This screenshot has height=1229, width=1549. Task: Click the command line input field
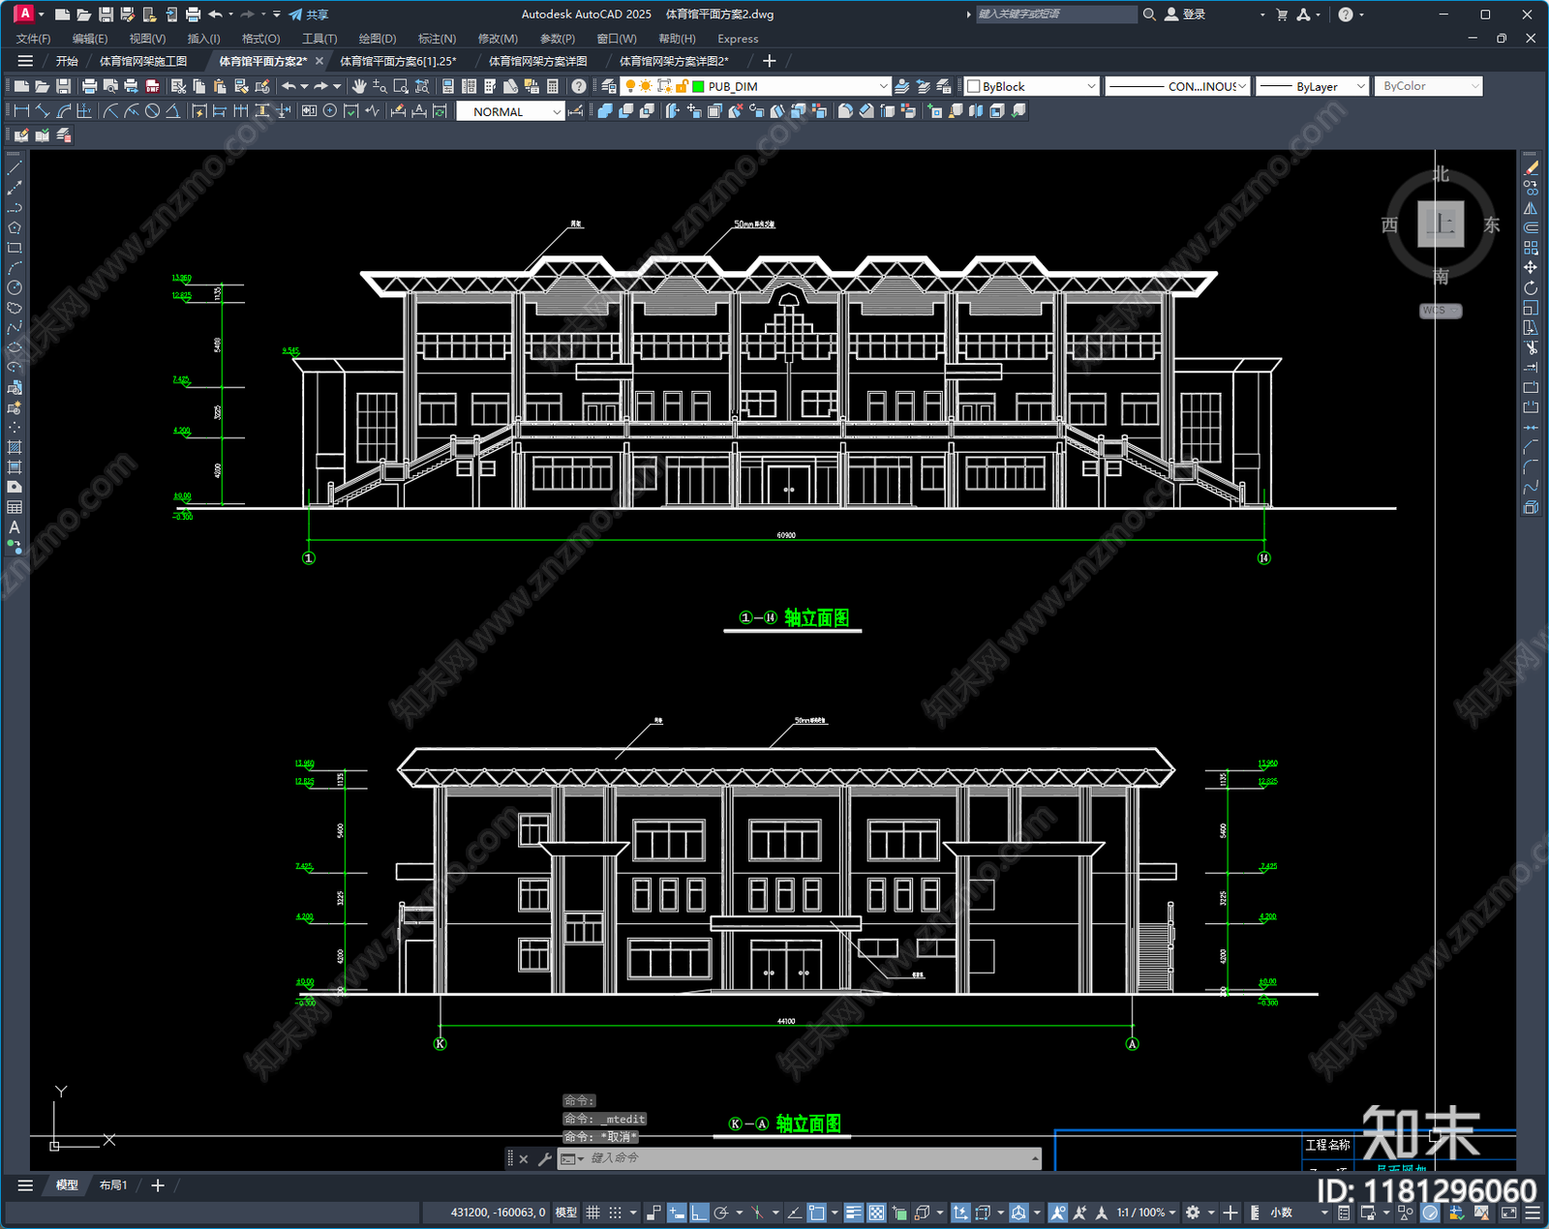pos(808,1158)
